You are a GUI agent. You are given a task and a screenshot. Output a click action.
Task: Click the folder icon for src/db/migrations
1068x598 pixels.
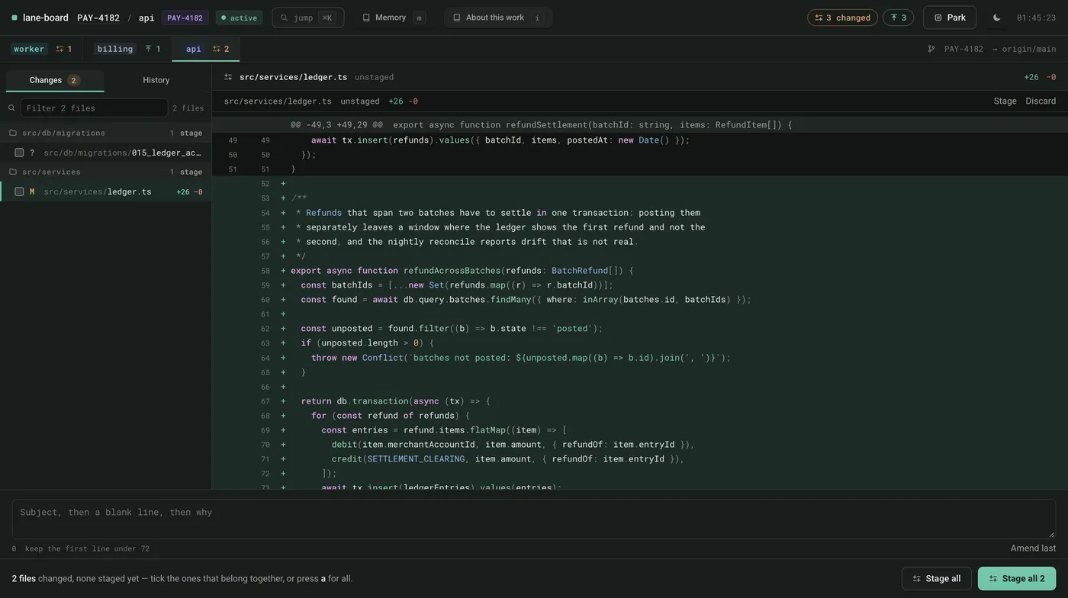tap(12, 133)
